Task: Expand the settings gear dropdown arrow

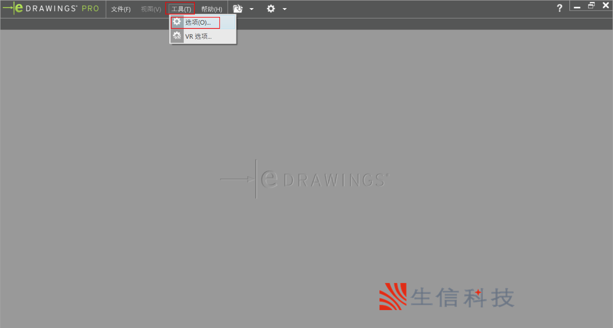Action: tap(285, 9)
